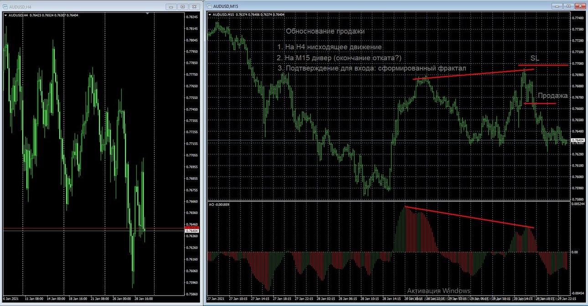Viewport: 588px width, 306px height.
Task: Close the AUDUSD,M15 chart window
Action: [581, 6]
